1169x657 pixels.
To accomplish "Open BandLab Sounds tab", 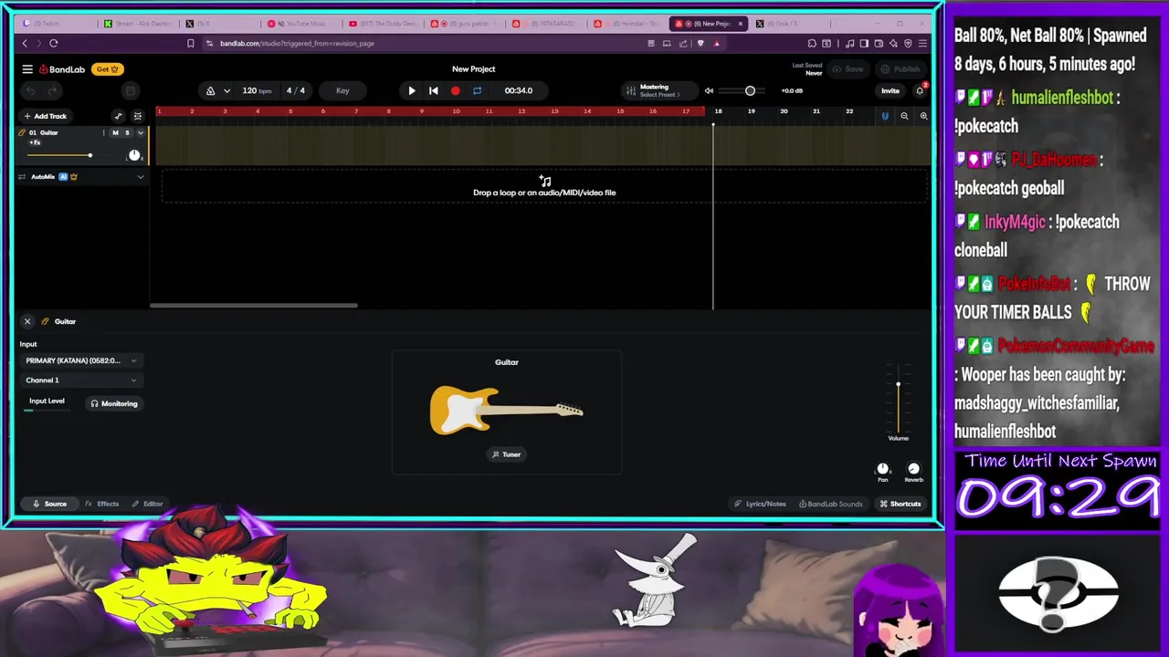I will pos(830,504).
